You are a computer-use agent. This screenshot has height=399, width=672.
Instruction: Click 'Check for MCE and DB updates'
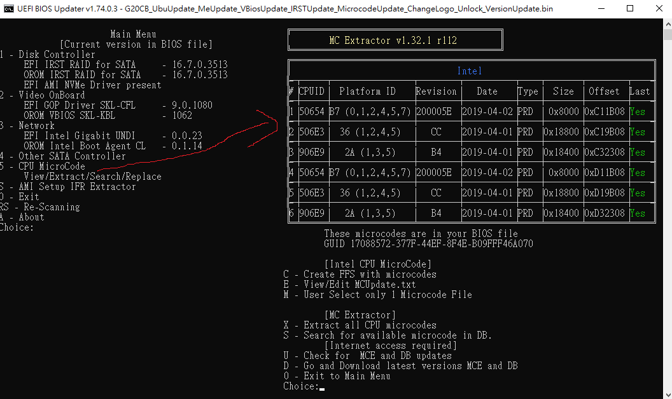(x=368, y=356)
